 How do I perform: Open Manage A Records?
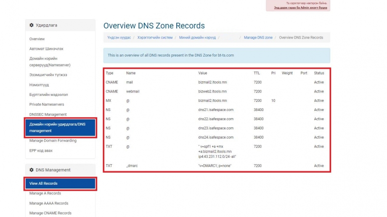tap(45, 193)
